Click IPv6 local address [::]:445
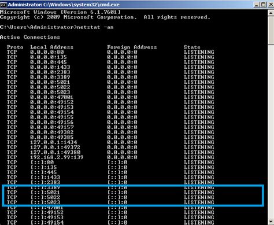The image size is (274, 225). pyautogui.click(x=43, y=172)
